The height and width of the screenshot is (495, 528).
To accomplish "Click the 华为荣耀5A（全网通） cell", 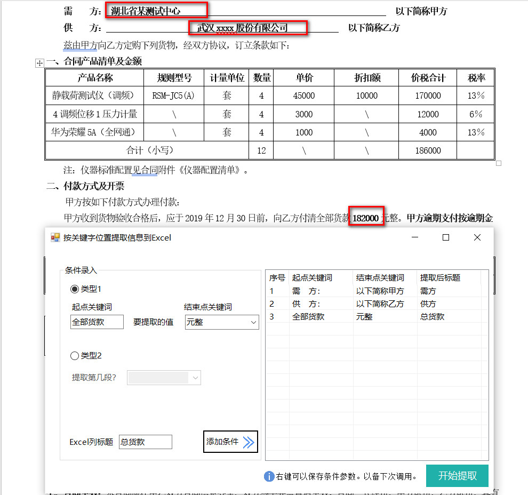I will point(94,132).
